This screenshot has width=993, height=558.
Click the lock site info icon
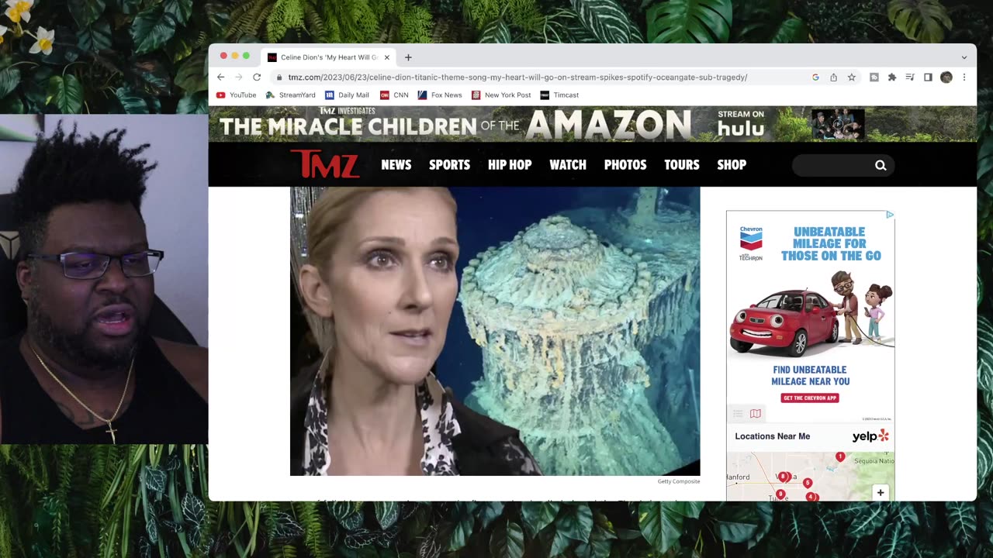pyautogui.click(x=279, y=77)
